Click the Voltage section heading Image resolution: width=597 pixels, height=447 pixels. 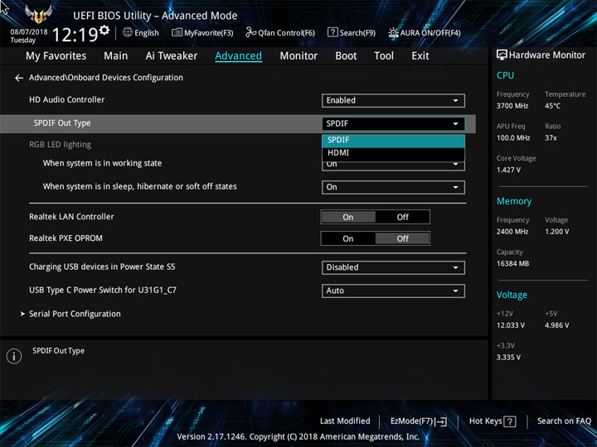tap(512, 295)
